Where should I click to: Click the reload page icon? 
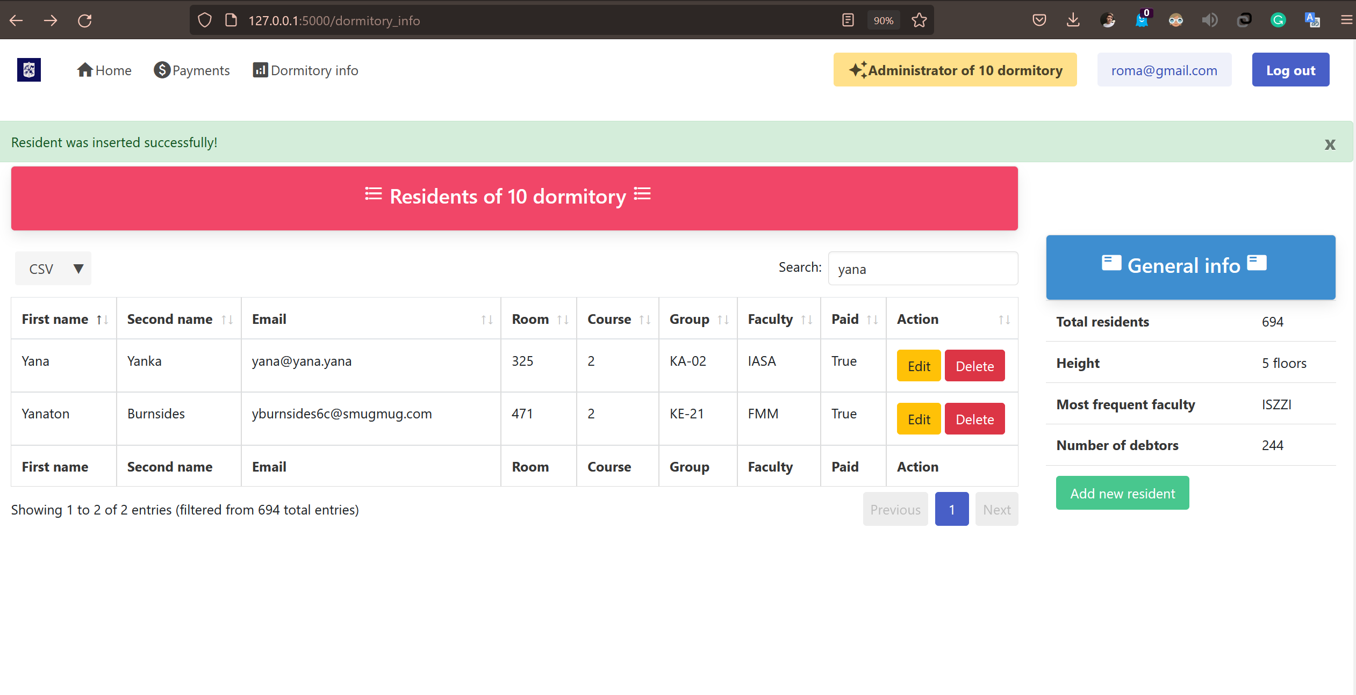tap(84, 20)
